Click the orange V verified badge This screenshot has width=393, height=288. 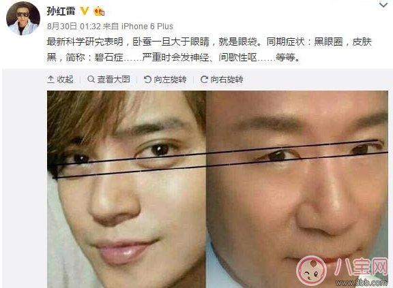pyautogui.click(x=85, y=11)
